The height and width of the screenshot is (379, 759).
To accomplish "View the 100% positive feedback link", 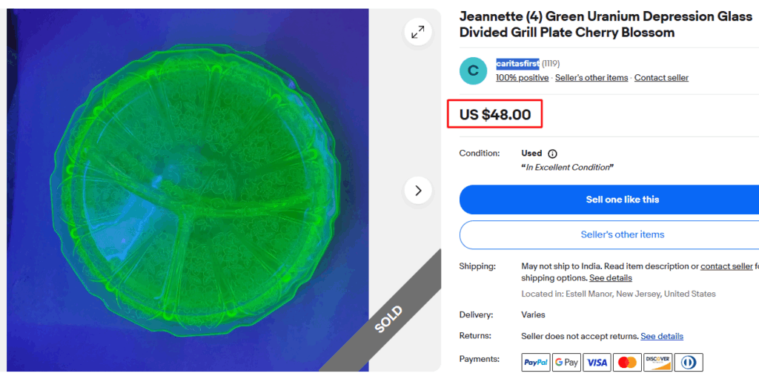I will (522, 78).
